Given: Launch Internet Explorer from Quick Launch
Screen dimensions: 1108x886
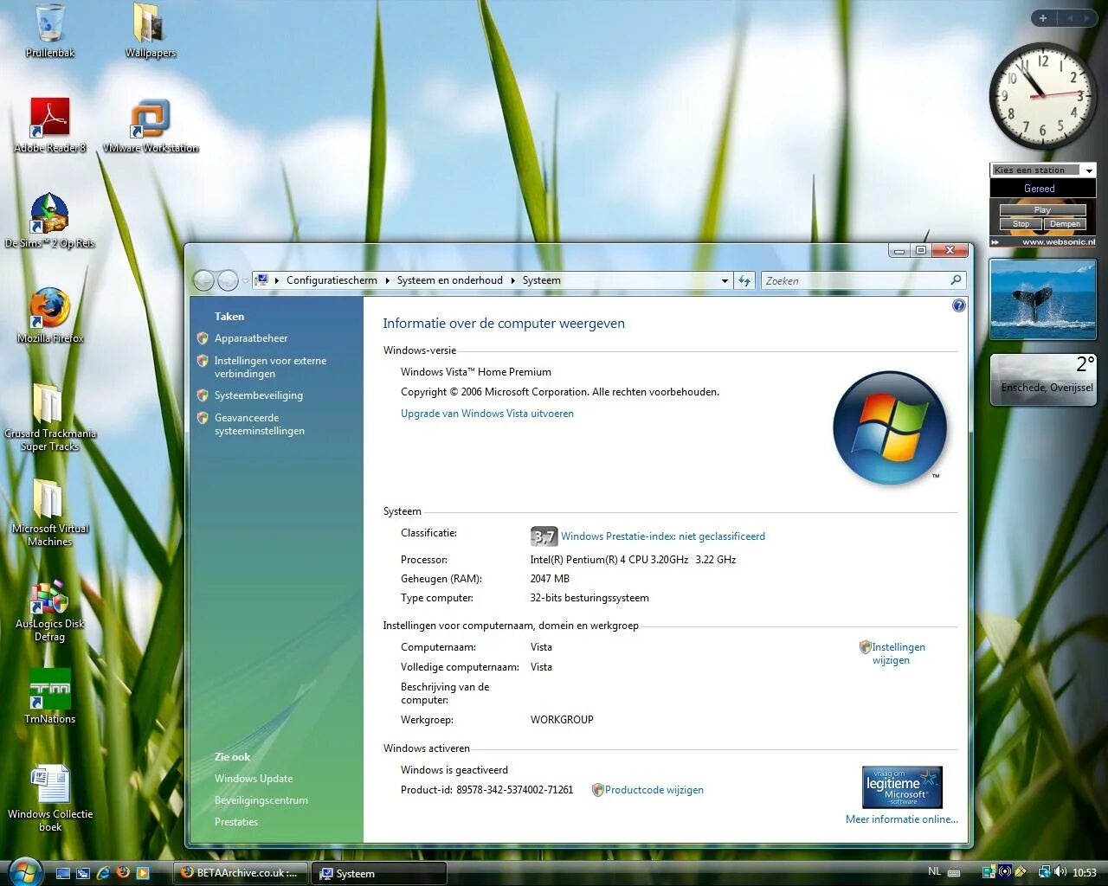Looking at the screenshot, I should tap(103, 873).
